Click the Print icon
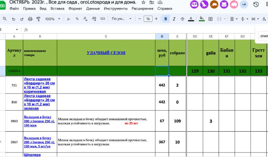This screenshot has height=157, width=268. (x=30, y=19)
